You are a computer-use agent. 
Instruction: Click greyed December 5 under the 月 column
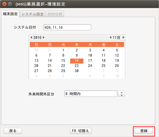pyautogui.click(x=50, y=76)
